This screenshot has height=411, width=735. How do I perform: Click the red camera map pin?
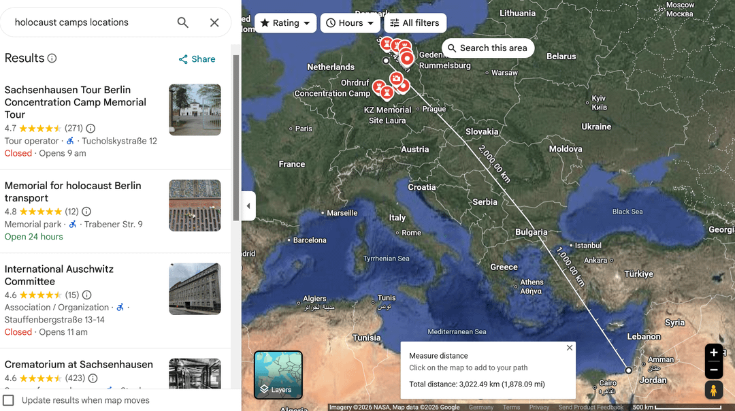[396, 78]
